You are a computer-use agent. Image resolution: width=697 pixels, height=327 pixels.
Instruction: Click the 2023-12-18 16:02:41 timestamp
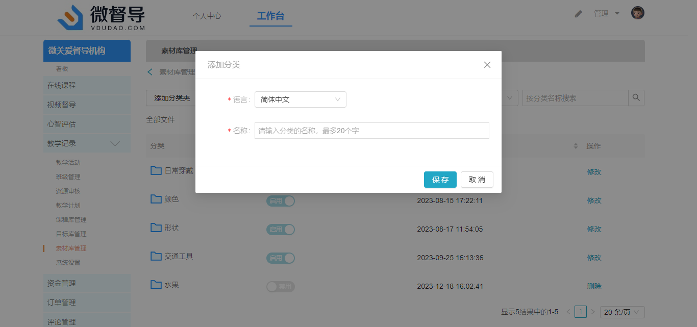coord(450,286)
